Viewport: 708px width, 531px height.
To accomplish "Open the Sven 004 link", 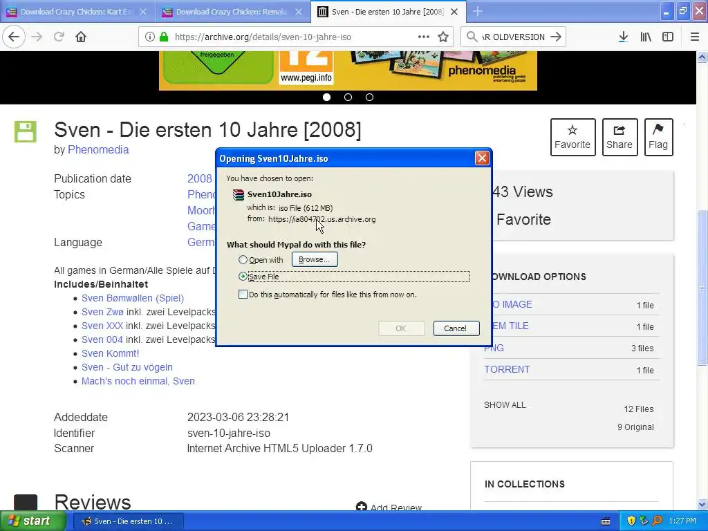I will tap(102, 339).
